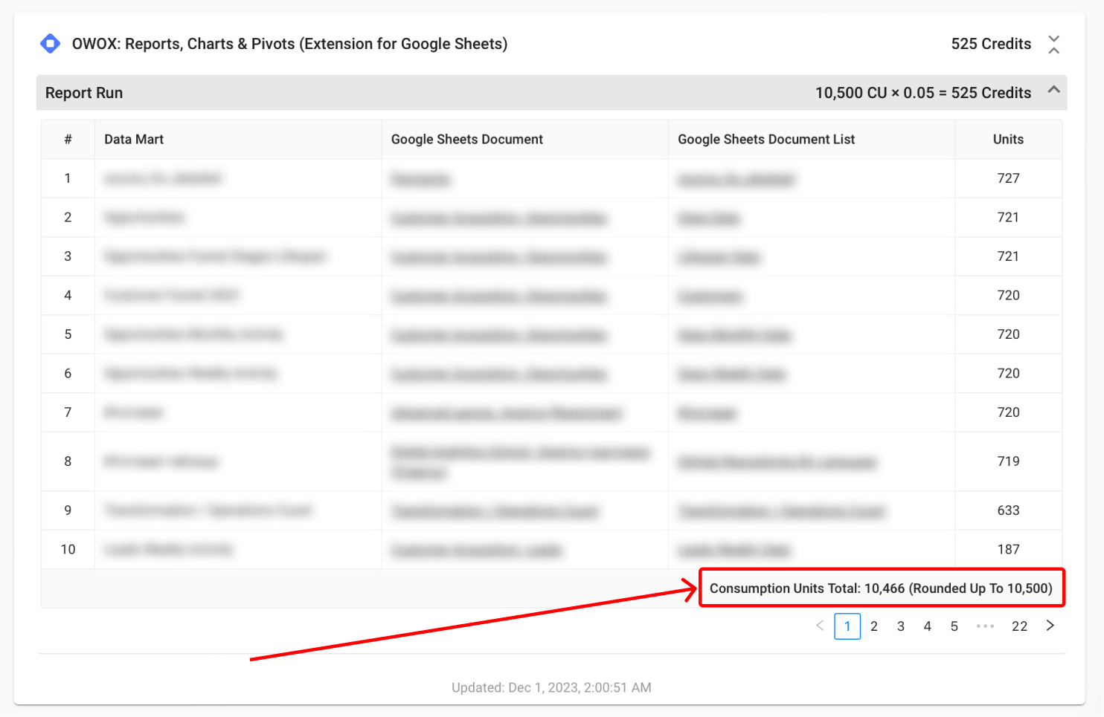This screenshot has height=717, width=1104.
Task: Open Google Sheets Document List link in row 10
Action: 734,551
